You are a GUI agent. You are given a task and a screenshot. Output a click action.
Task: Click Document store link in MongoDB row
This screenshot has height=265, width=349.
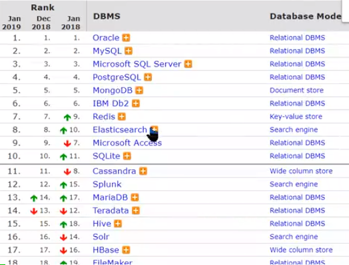[296, 90]
